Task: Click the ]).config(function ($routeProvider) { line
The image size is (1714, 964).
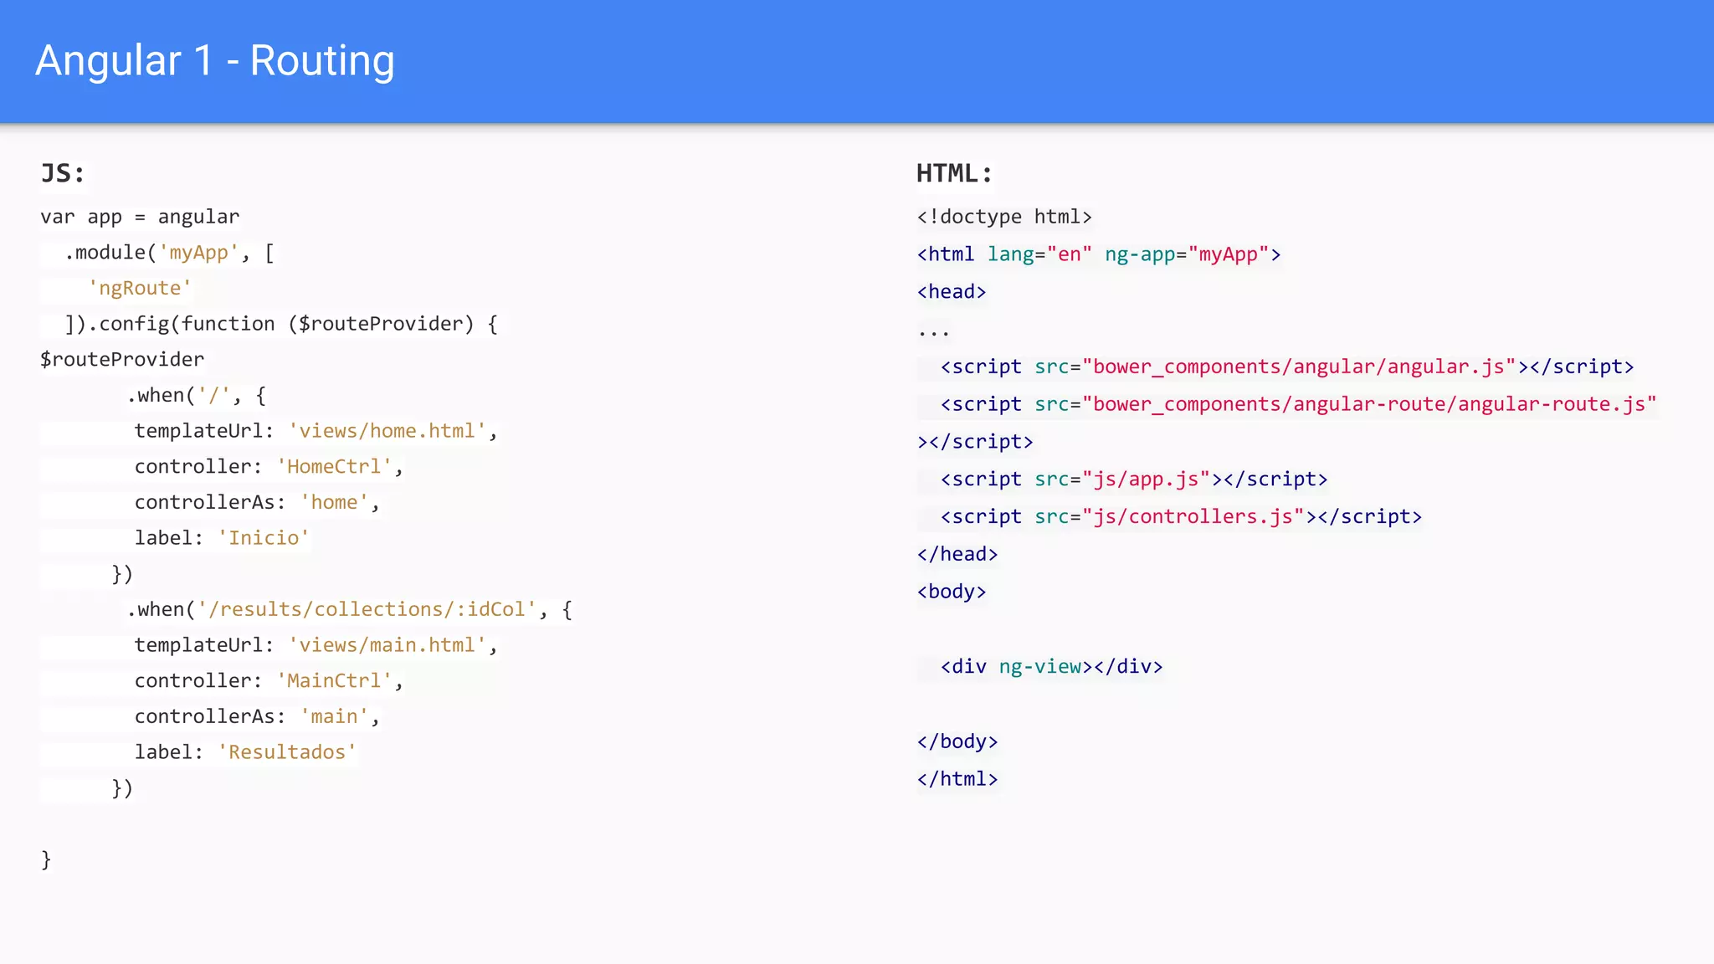Action: [x=281, y=324]
